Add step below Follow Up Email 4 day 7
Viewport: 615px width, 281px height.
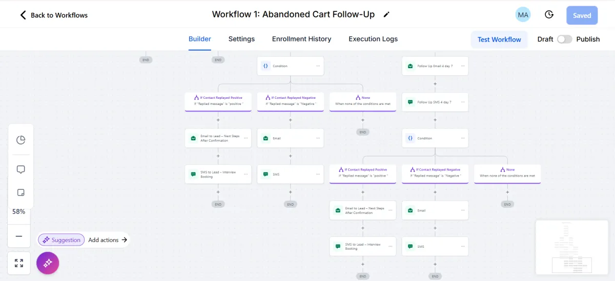(x=435, y=84)
